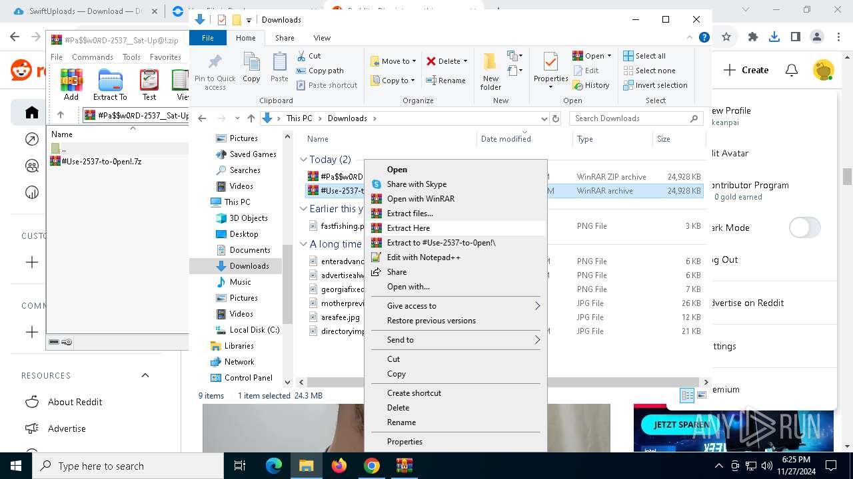This screenshot has width=853, height=479.
Task: Open the View ribbon tab
Action: (x=322, y=38)
